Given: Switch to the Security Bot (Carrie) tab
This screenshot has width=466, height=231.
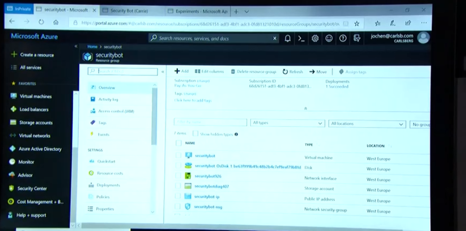Looking at the screenshot, I should (x=131, y=11).
